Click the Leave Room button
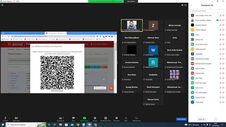 point(181,119)
